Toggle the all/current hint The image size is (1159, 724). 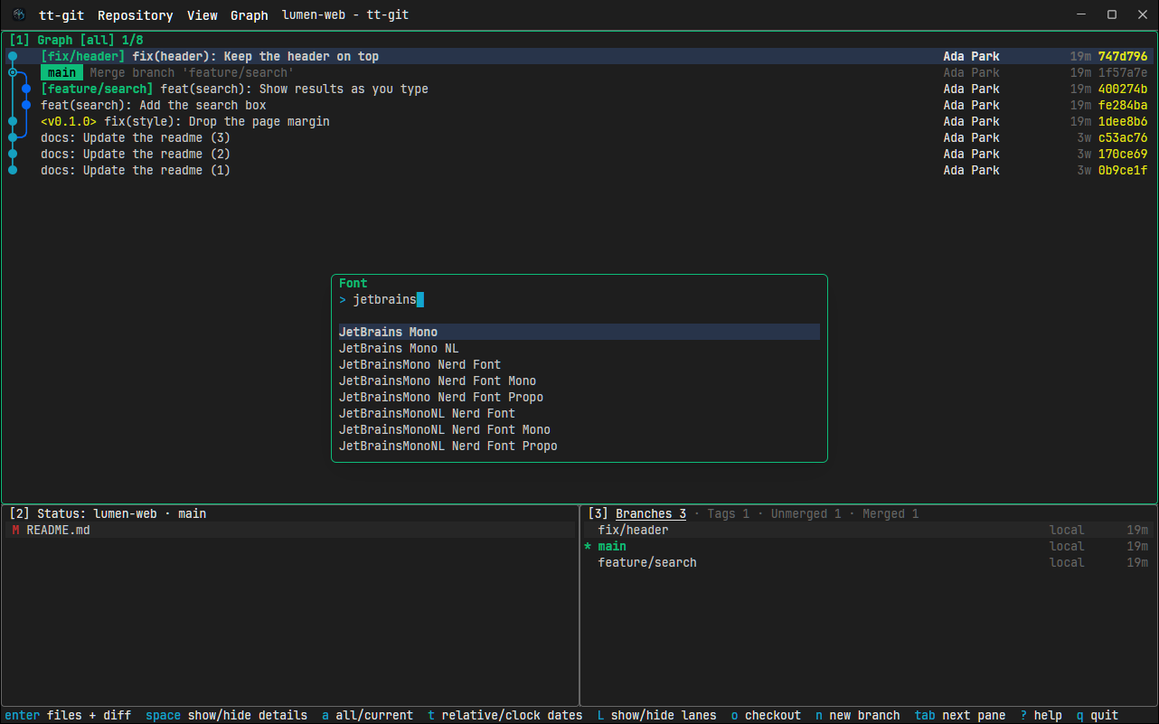[367, 716]
